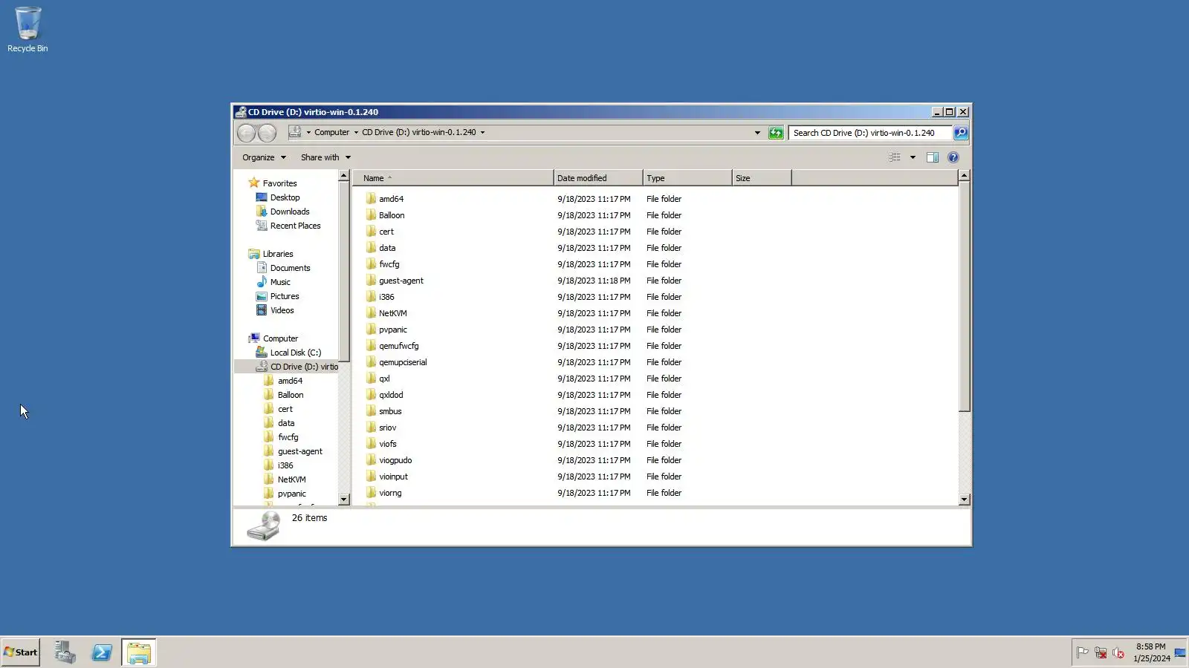This screenshot has width=1189, height=668.
Task: Open the address bar history dropdown
Action: coord(757,133)
